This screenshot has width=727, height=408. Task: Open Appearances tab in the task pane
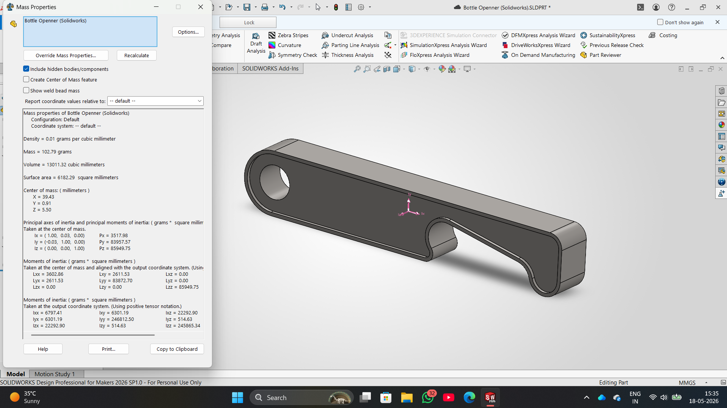click(x=721, y=125)
